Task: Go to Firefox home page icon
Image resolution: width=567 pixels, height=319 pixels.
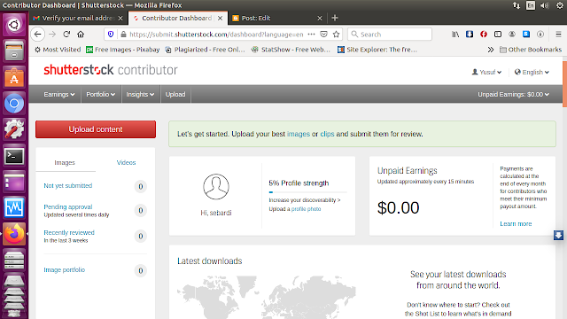Action: click(x=81, y=35)
